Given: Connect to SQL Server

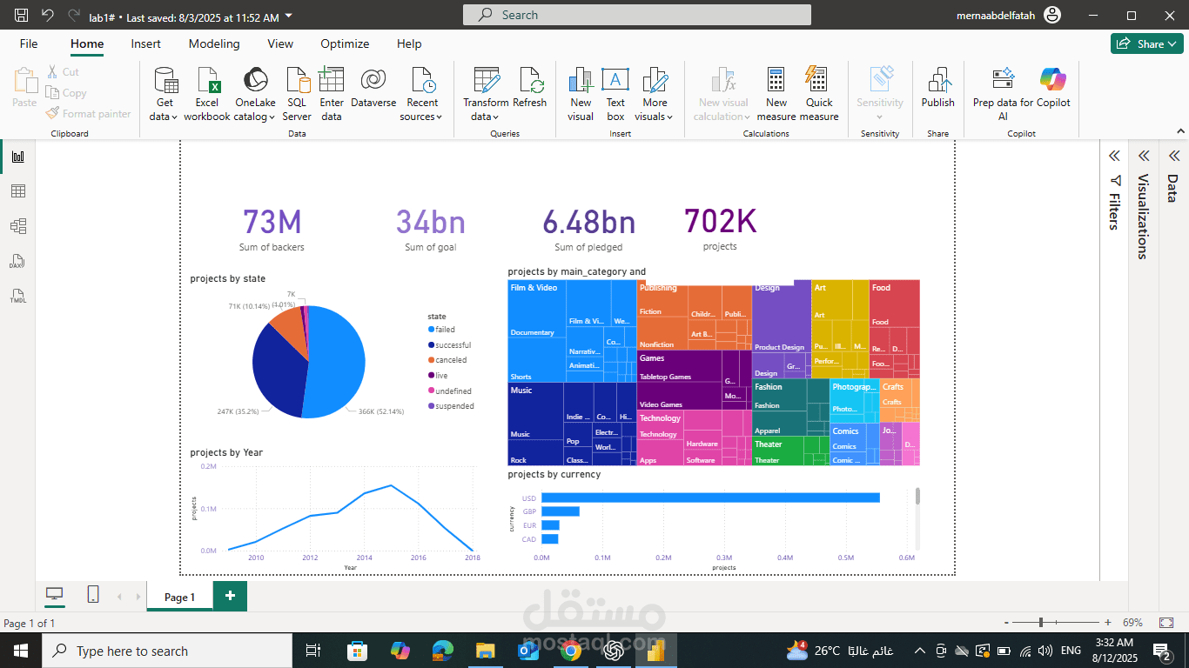Looking at the screenshot, I should (x=297, y=94).
